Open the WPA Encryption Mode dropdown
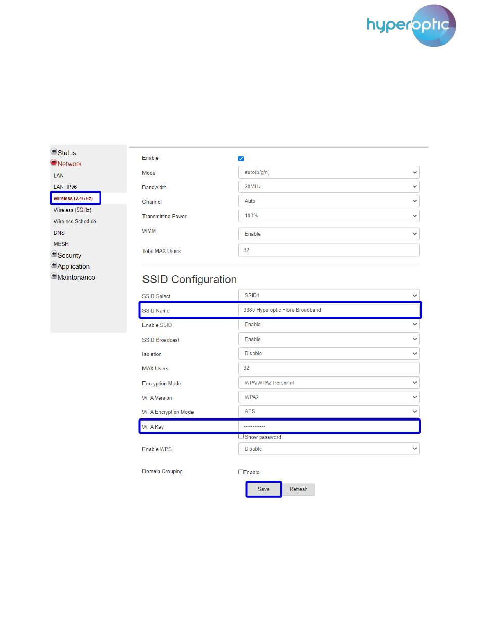 329,411
